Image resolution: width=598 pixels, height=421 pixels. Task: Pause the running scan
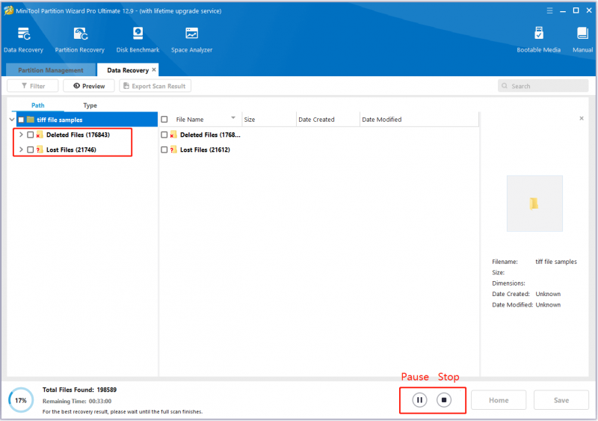coord(419,400)
